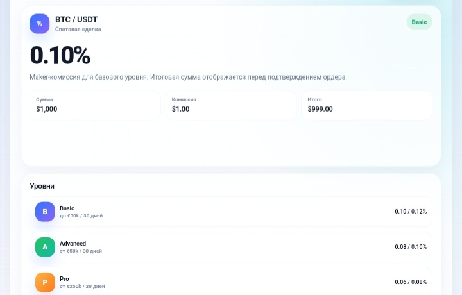This screenshot has height=295, width=462.
Task: Select the Pro level row
Action: 231,281
